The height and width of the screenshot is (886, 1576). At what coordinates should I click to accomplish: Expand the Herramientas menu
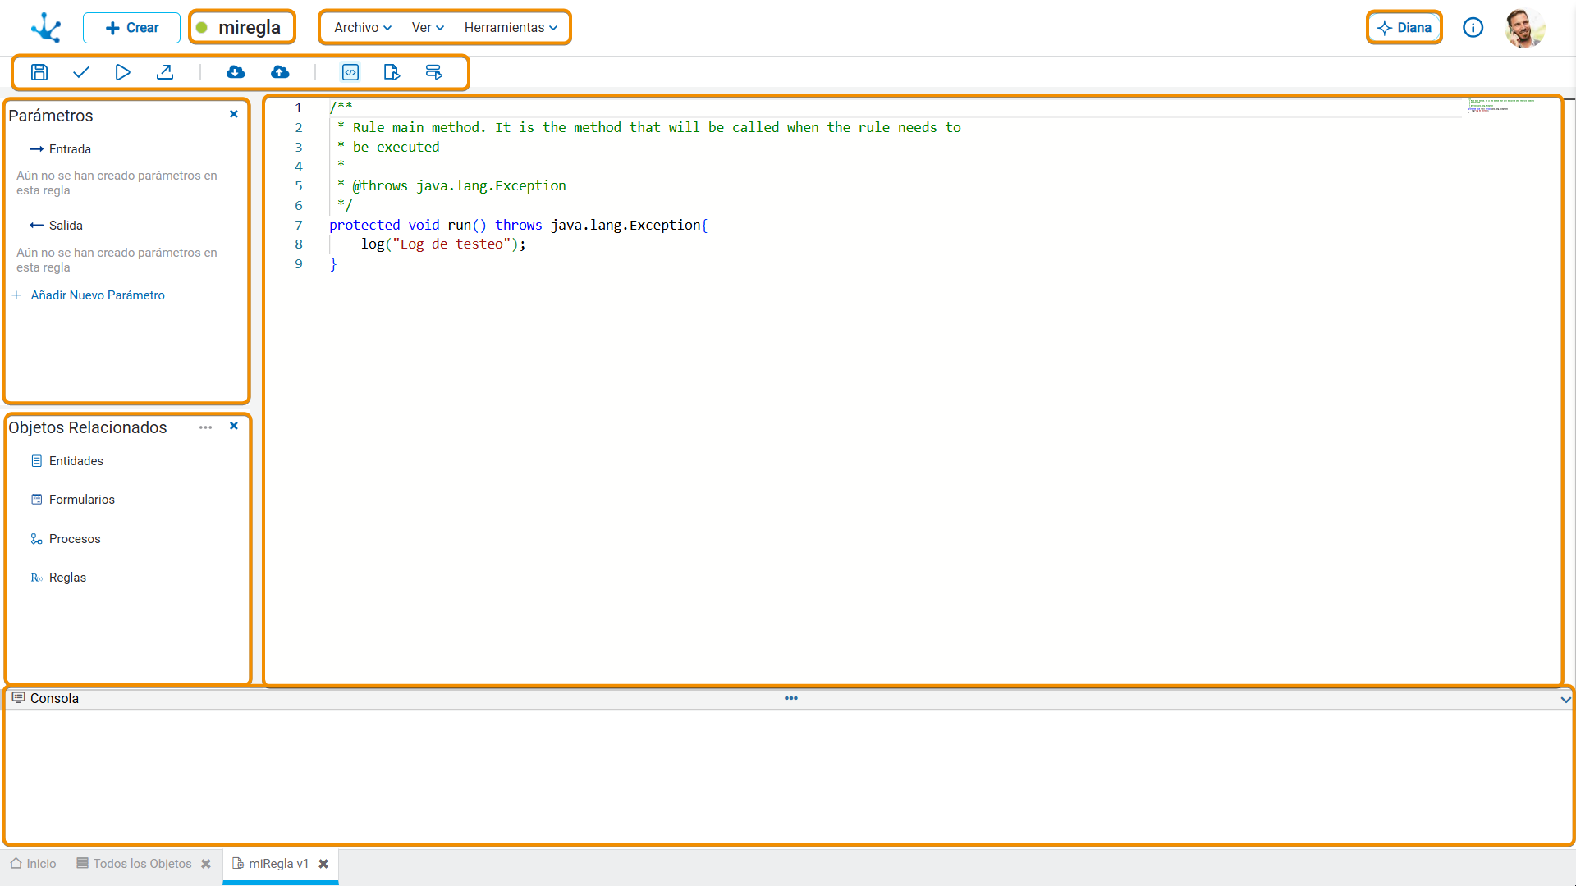click(x=511, y=27)
